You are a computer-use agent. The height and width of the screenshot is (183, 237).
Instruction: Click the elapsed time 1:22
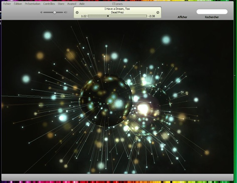(x=84, y=16)
